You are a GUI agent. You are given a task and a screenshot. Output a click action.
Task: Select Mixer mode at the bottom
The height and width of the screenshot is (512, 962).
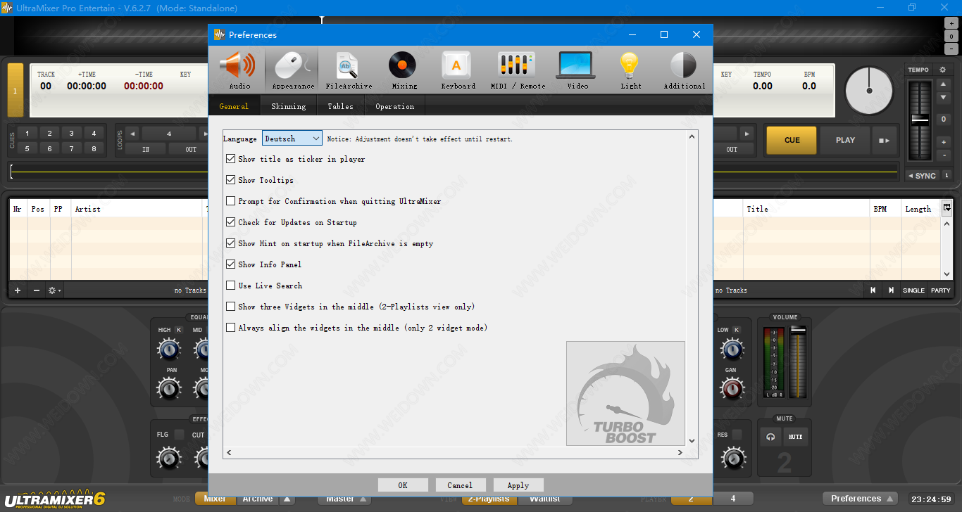pyautogui.click(x=215, y=499)
